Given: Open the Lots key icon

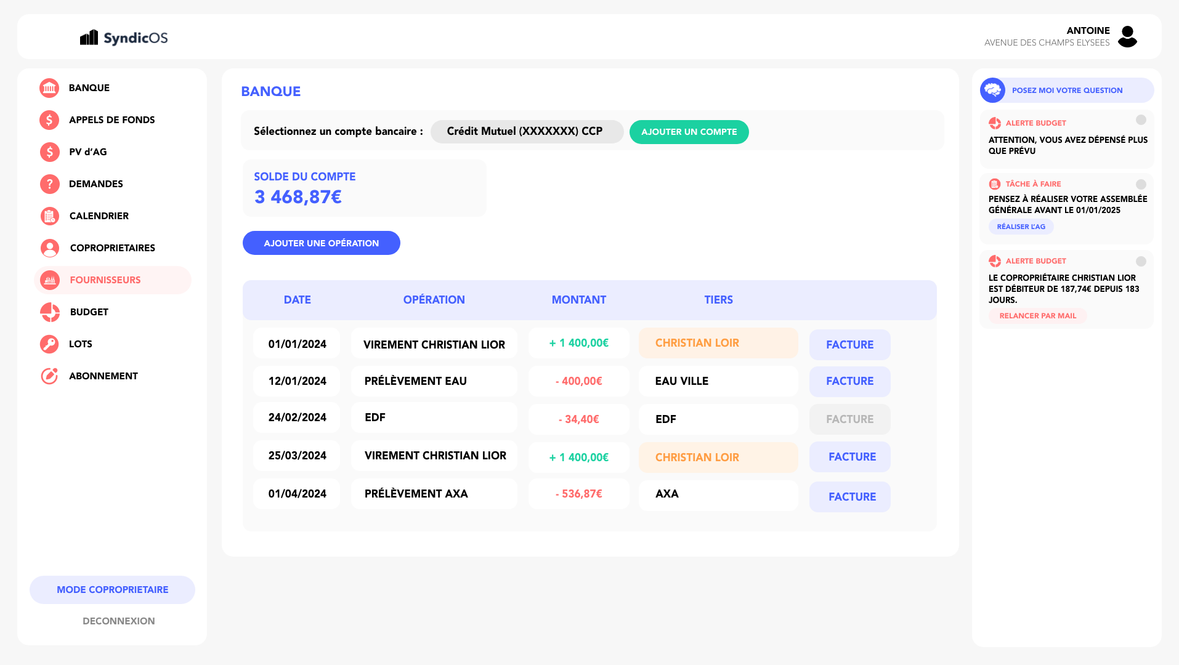Looking at the screenshot, I should pos(49,344).
